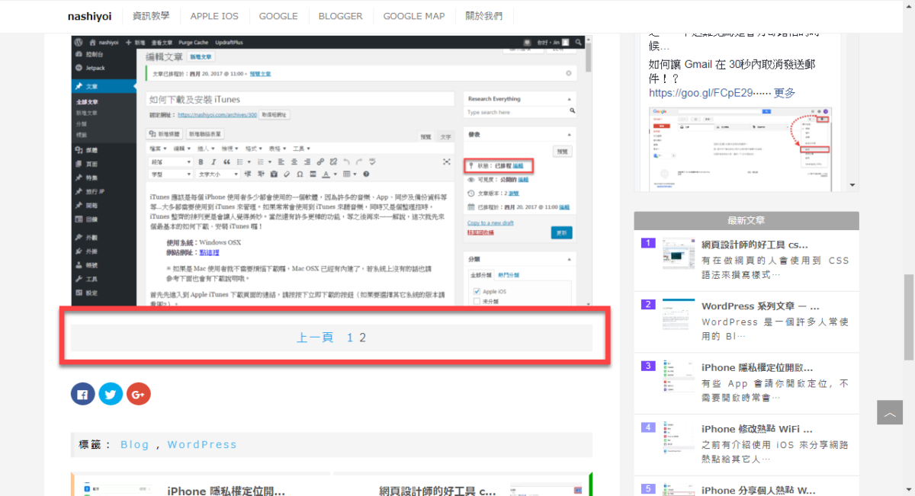Click rank badge number 3 in 最新文章
Screen dimensions: 915x496
point(648,366)
